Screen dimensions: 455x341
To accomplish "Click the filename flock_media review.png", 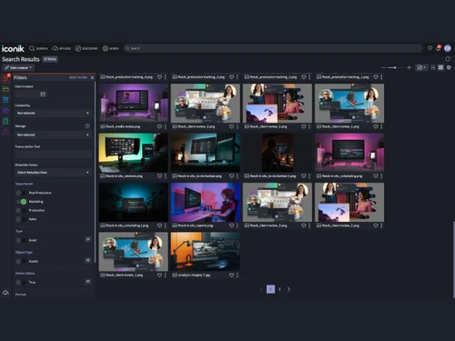I will [123, 126].
